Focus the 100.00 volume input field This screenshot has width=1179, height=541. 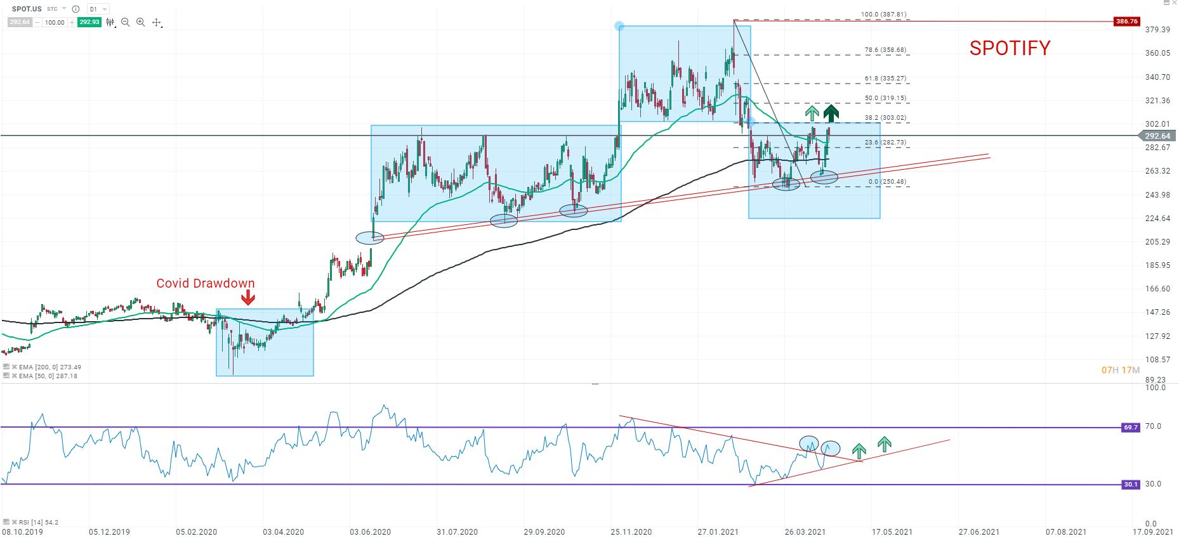[x=55, y=22]
